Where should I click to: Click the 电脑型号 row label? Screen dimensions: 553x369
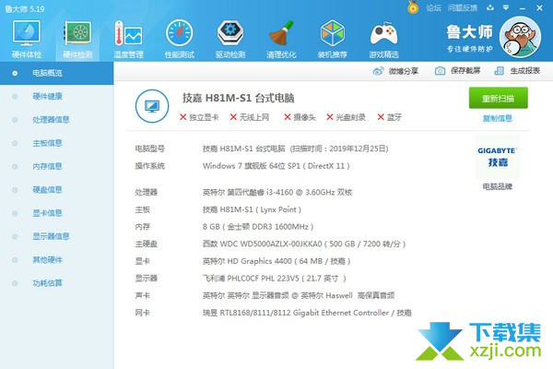click(x=150, y=149)
